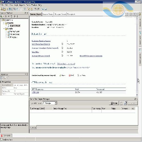Click the third main toolbar icon beside the folder
Viewport: 142px width, 142px height.
(x=7, y=9)
